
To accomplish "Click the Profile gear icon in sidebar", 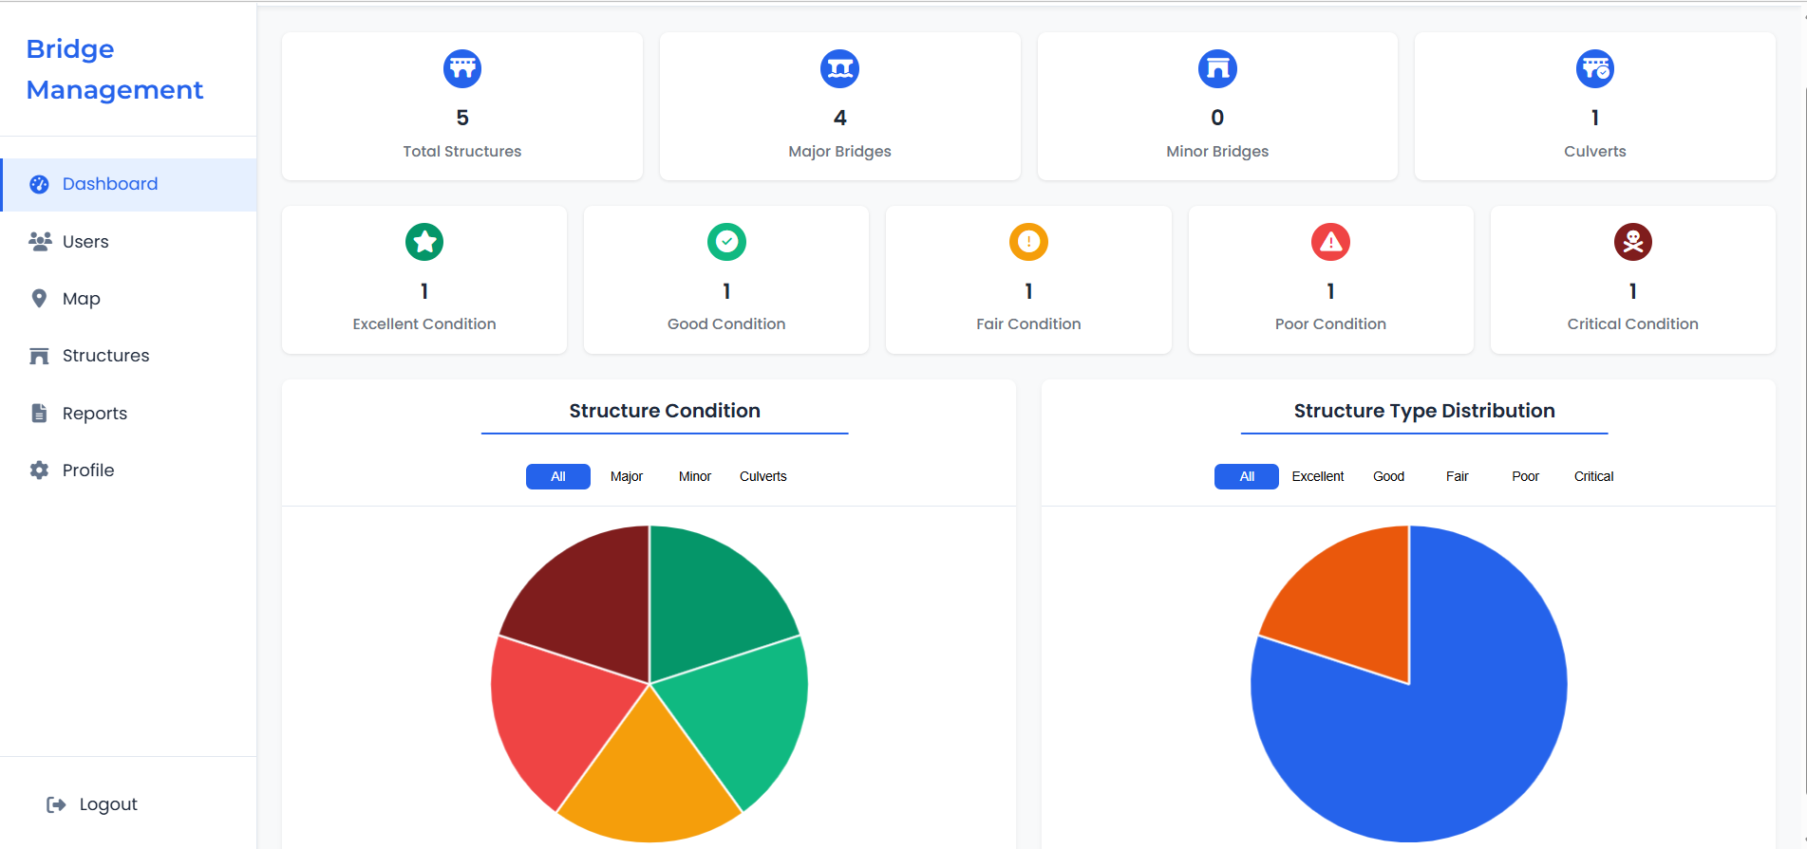I will [x=39, y=470].
